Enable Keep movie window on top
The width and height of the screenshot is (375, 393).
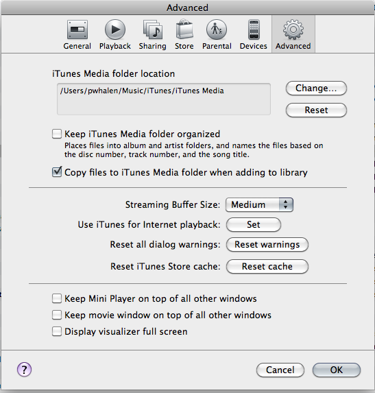point(57,315)
